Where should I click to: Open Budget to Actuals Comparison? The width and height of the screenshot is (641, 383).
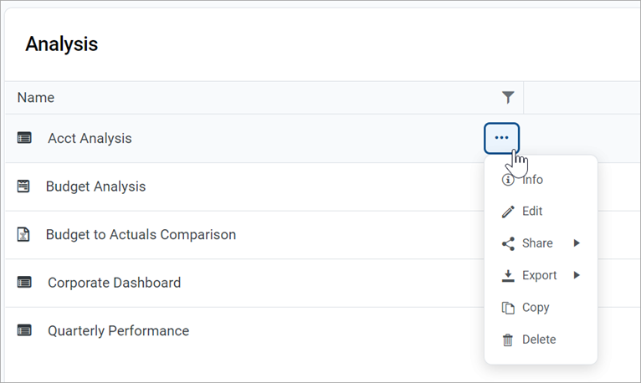(141, 235)
